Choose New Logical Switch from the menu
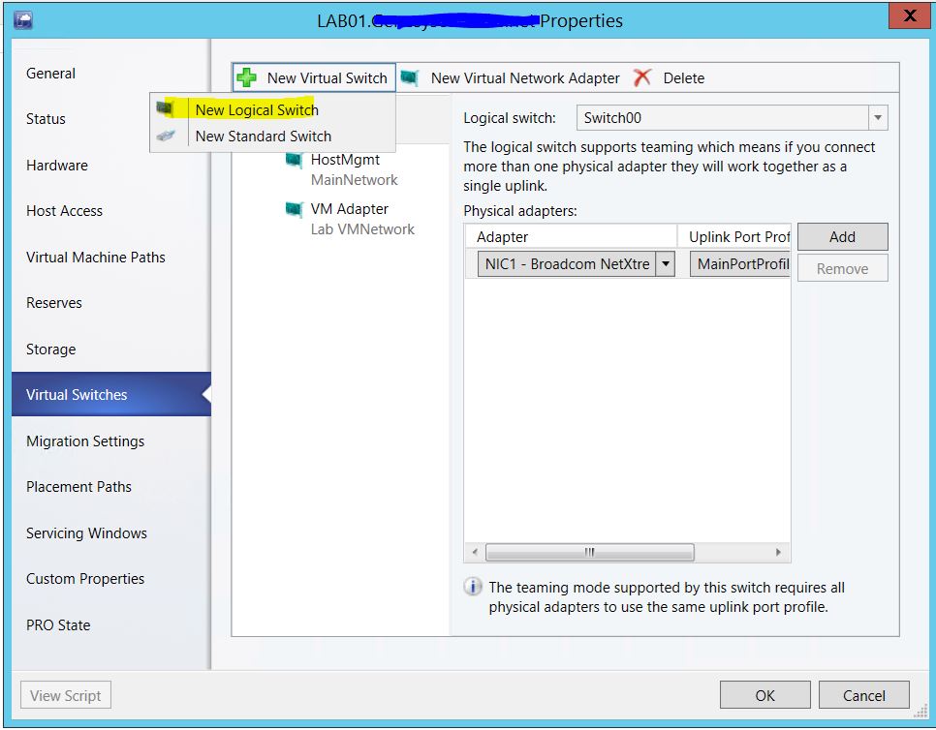The height and width of the screenshot is (730, 936). click(256, 109)
